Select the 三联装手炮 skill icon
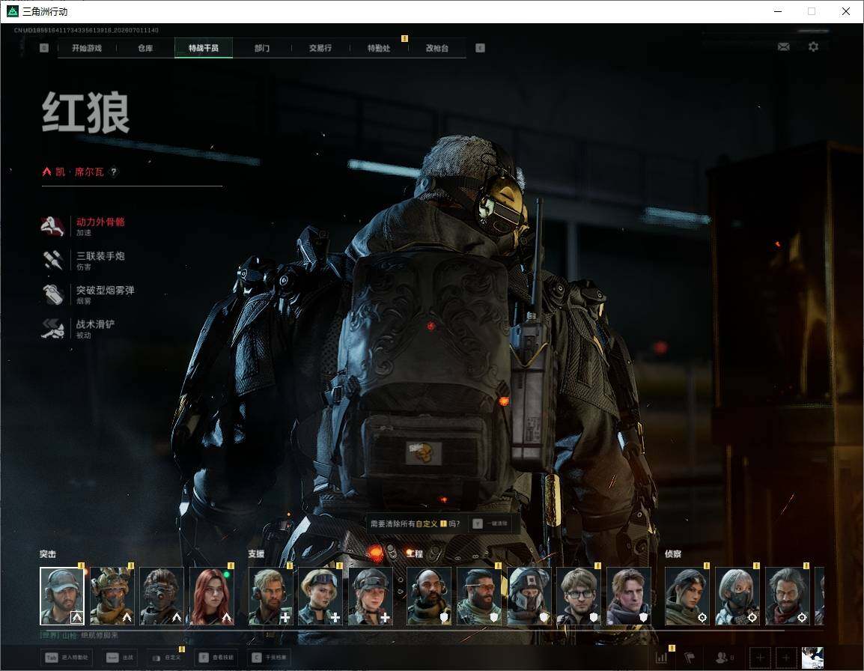 pos(53,260)
